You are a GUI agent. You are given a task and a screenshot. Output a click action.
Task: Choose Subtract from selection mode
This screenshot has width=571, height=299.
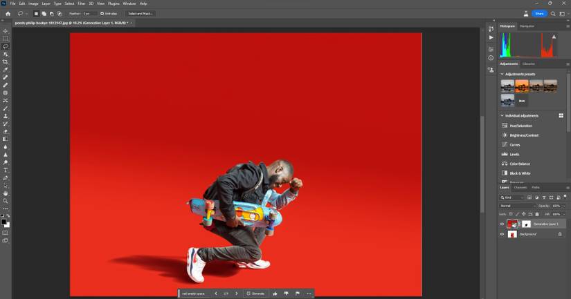tap(51, 13)
